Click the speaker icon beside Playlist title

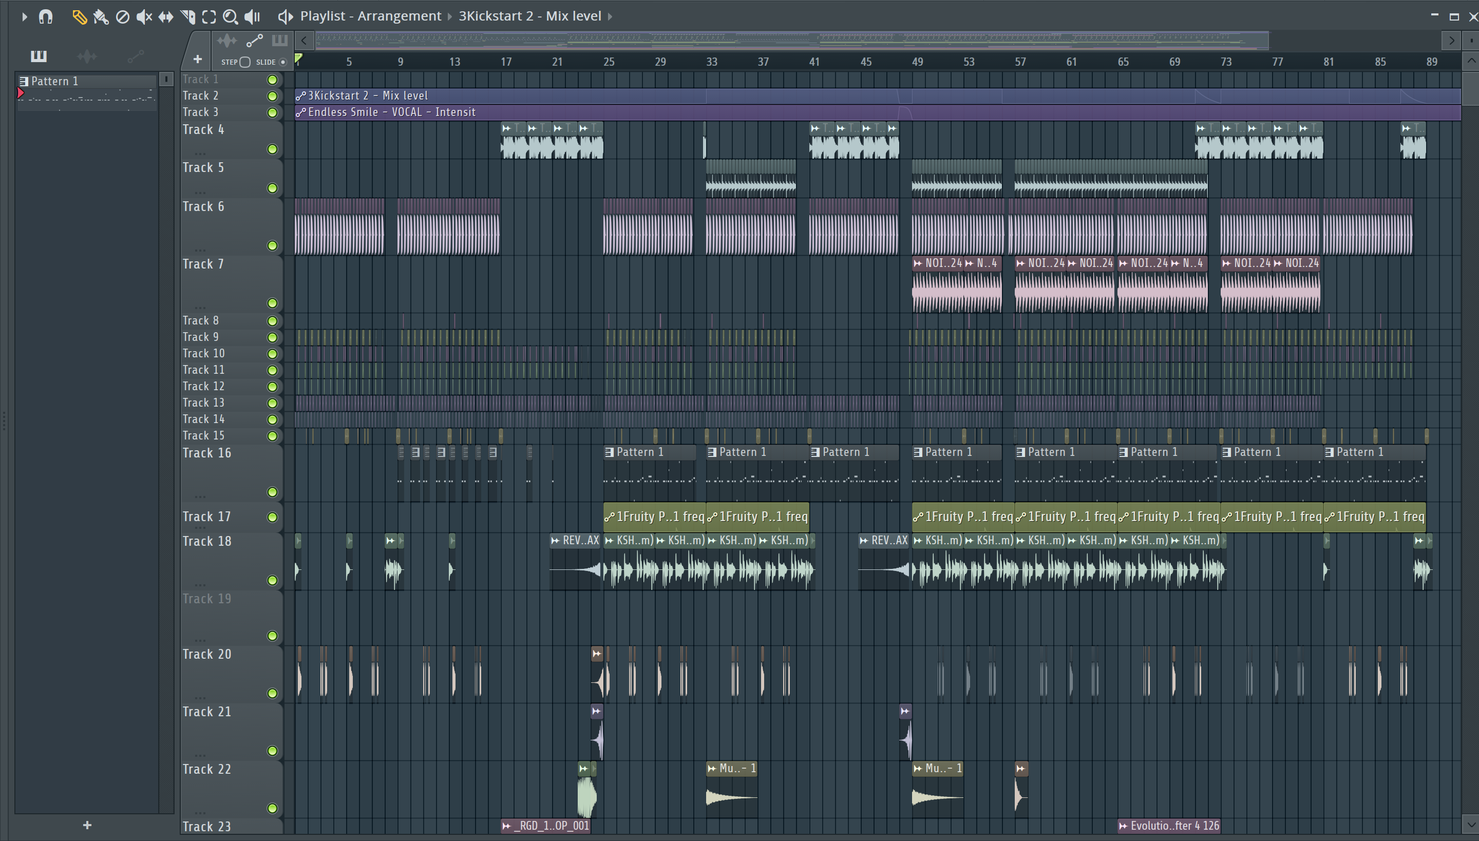pyautogui.click(x=286, y=16)
